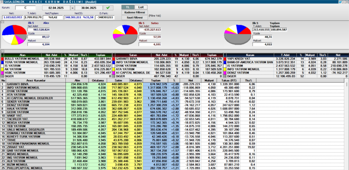The width and height of the screenshot is (349, 170).
Task: Switch values to Lot mode
Action: (x=141, y=7)
